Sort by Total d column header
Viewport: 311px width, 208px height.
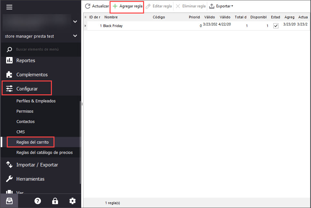pos(241,17)
